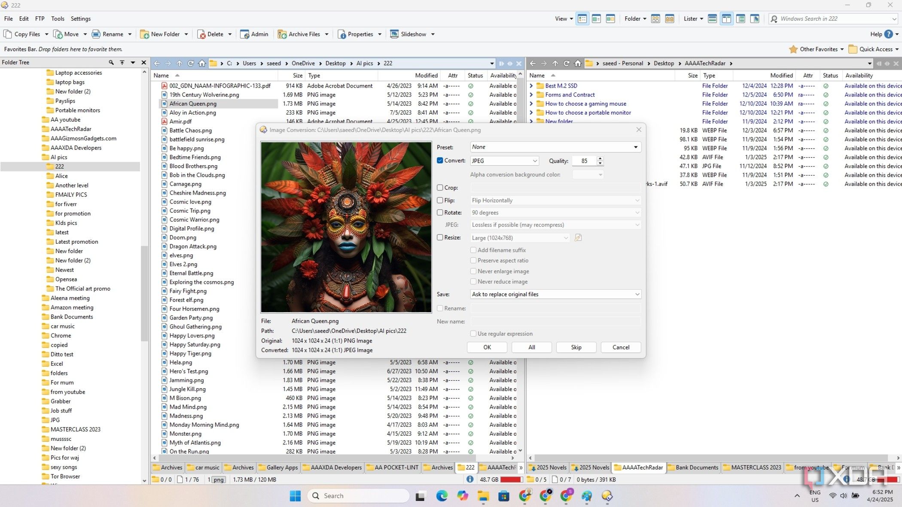
Task: Expand the Best M.2 SSD folder
Action: click(531, 86)
